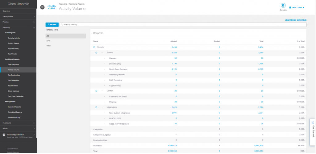Collapse the Security row toggle
Image resolution: width=316 pixels, height=154 pixels.
pyautogui.click(x=94, y=47)
